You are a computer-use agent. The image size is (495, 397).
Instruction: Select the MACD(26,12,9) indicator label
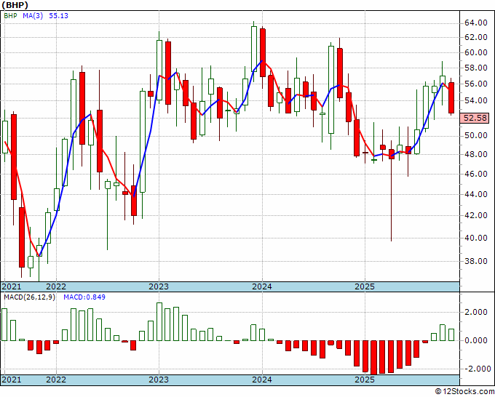coord(29,297)
